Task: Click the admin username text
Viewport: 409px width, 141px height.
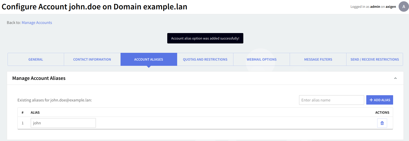Action: pyautogui.click(x=375, y=7)
